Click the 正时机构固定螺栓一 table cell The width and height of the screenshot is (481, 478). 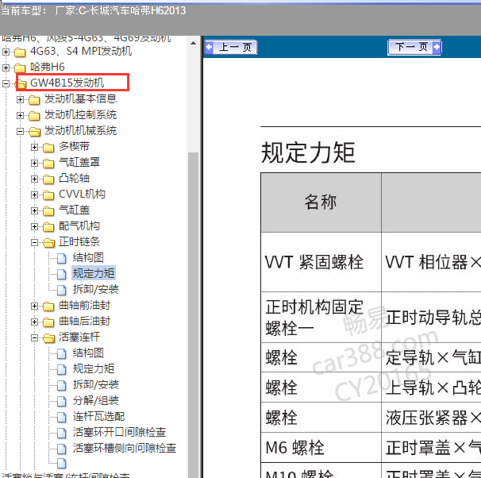pyautogui.click(x=321, y=318)
